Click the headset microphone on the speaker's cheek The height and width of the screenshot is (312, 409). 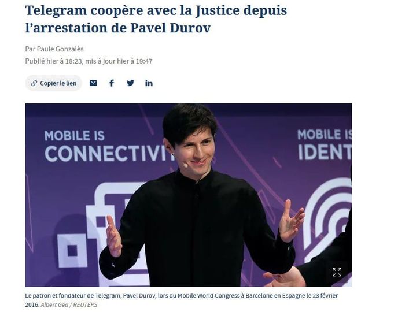(185, 165)
